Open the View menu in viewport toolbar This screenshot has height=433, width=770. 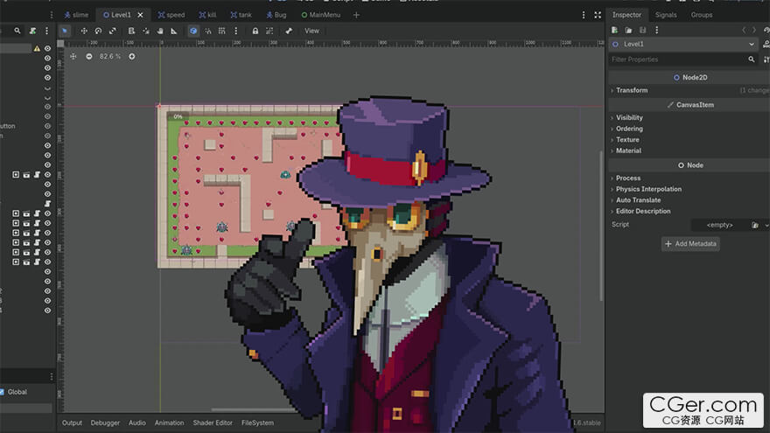pos(311,31)
